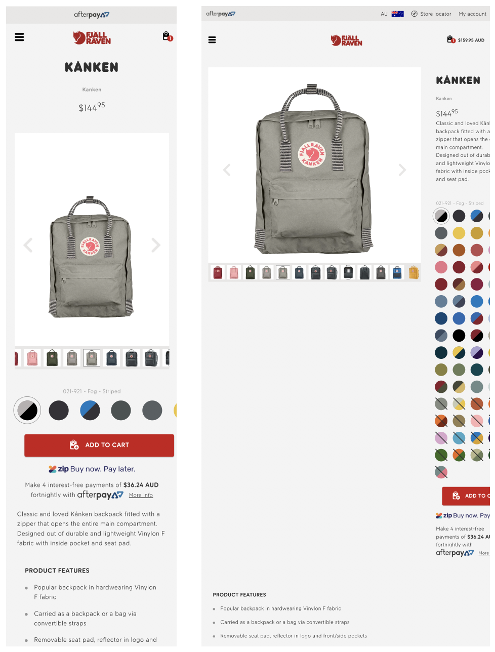The height and width of the screenshot is (652, 495).
Task: Select blue and black color swatch in mobile view
Action: [90, 410]
